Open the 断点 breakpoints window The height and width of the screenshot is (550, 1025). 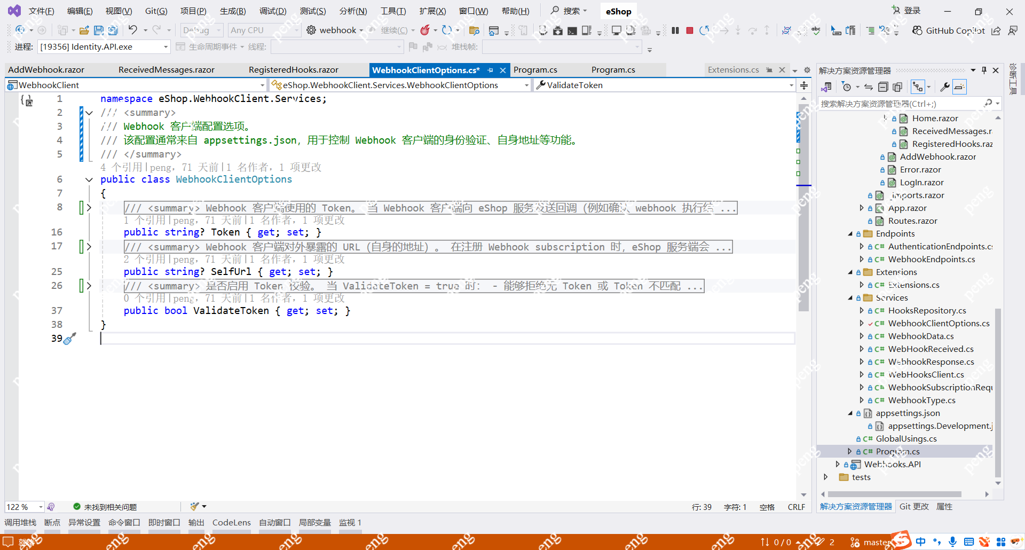click(52, 523)
